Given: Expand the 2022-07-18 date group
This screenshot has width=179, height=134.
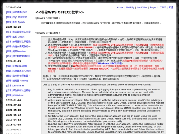Looking at the screenshot, I should tap(14, 105).
